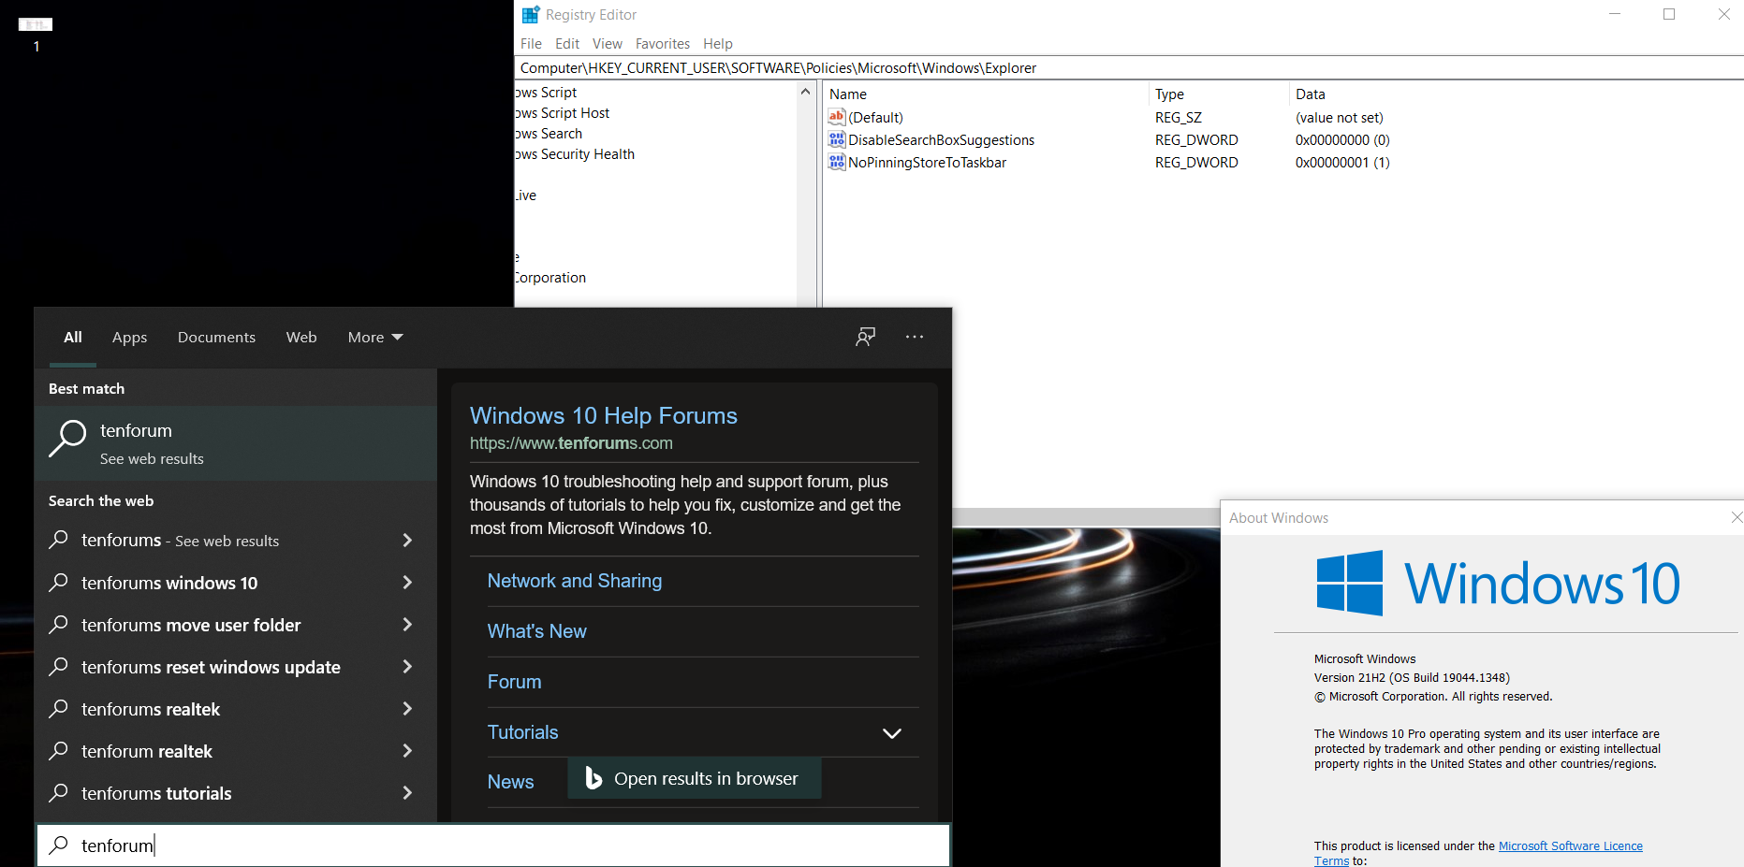Open the tenforums.com URL link
Viewport: 1744px width, 867px height.
pos(571,443)
